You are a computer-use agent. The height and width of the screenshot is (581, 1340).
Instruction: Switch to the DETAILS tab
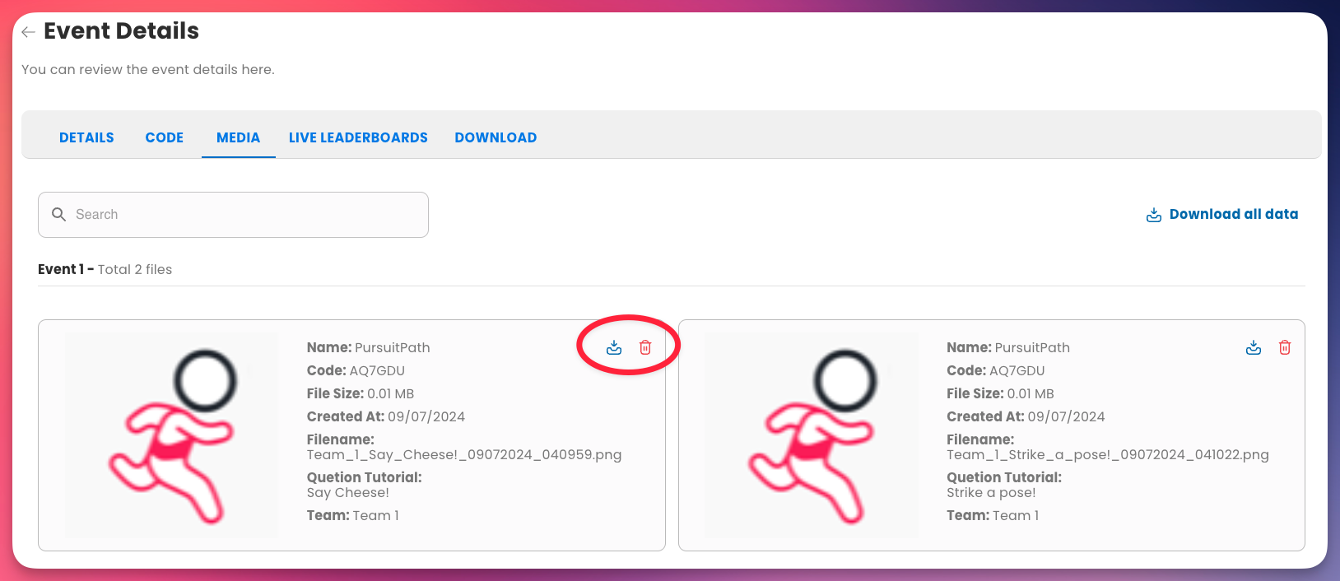pyautogui.click(x=86, y=137)
